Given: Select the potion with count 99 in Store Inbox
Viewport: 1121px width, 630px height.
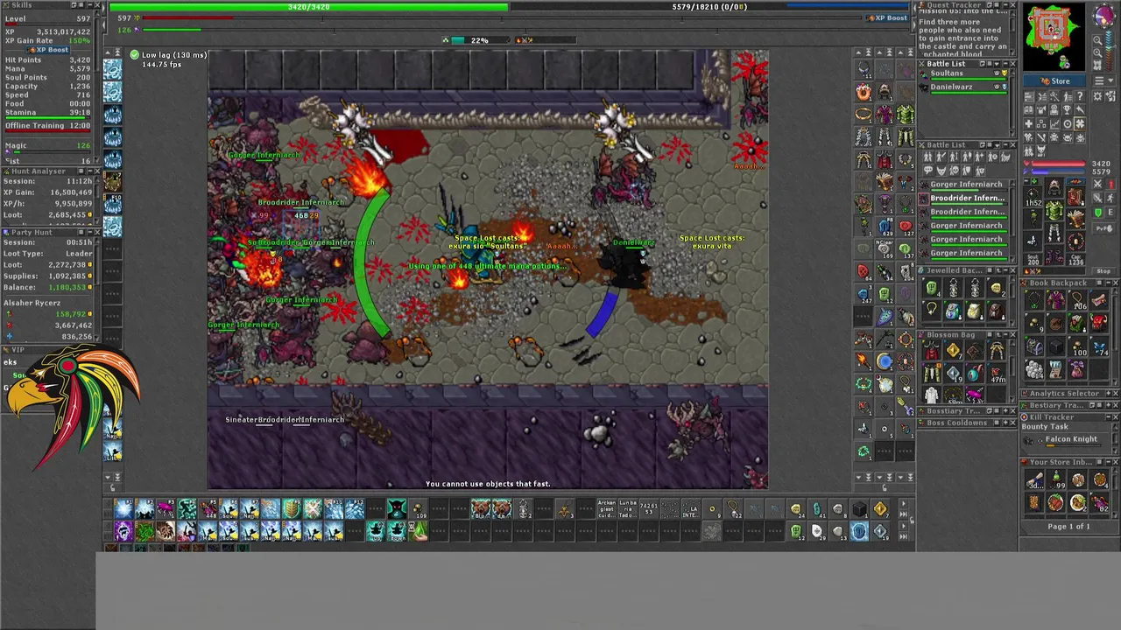Looking at the screenshot, I should (x=1056, y=480).
